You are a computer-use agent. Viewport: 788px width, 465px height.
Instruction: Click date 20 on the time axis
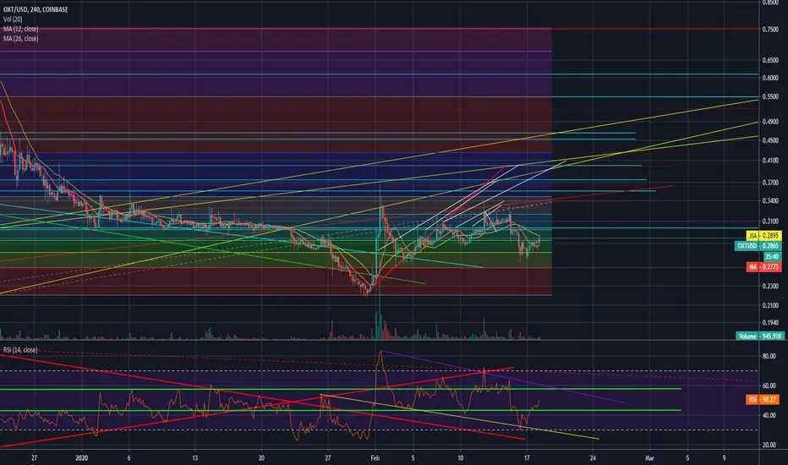[x=261, y=458]
